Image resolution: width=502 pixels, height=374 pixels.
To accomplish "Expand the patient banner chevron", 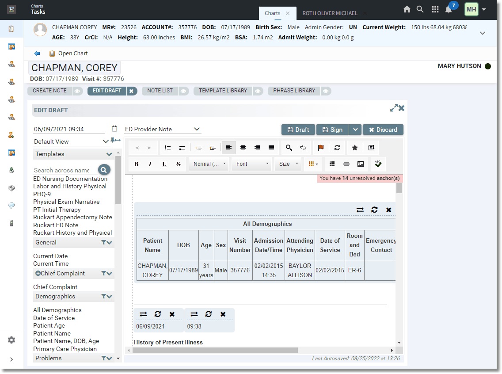I will pyautogui.click(x=483, y=33).
